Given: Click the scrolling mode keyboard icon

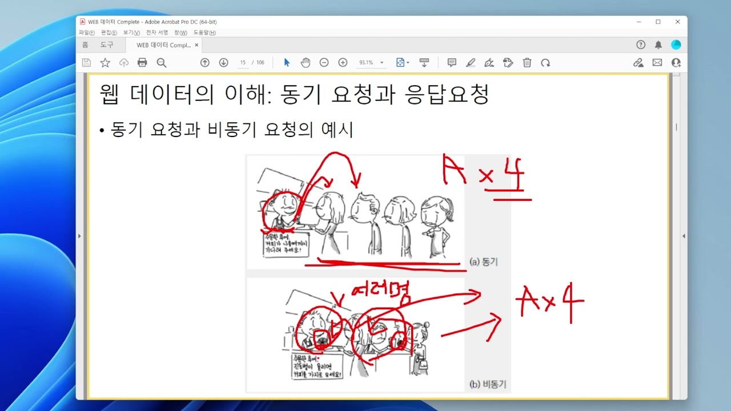Looking at the screenshot, I should point(424,62).
